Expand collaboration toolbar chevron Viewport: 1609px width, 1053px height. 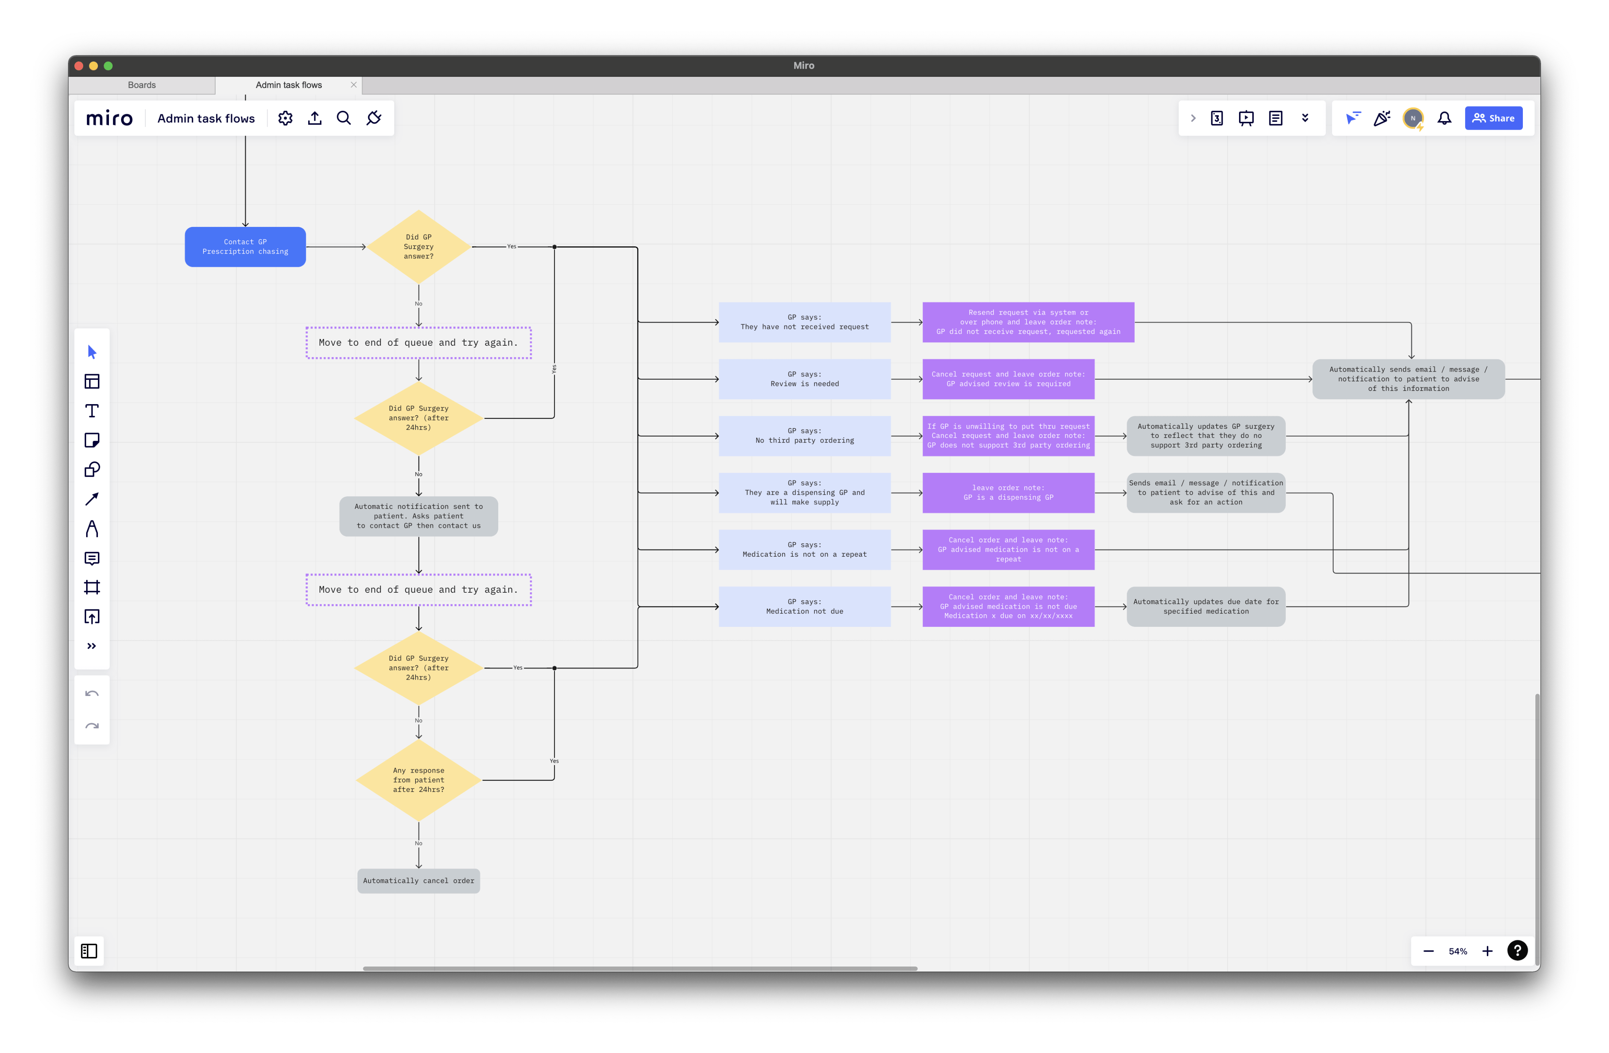pyautogui.click(x=1193, y=118)
